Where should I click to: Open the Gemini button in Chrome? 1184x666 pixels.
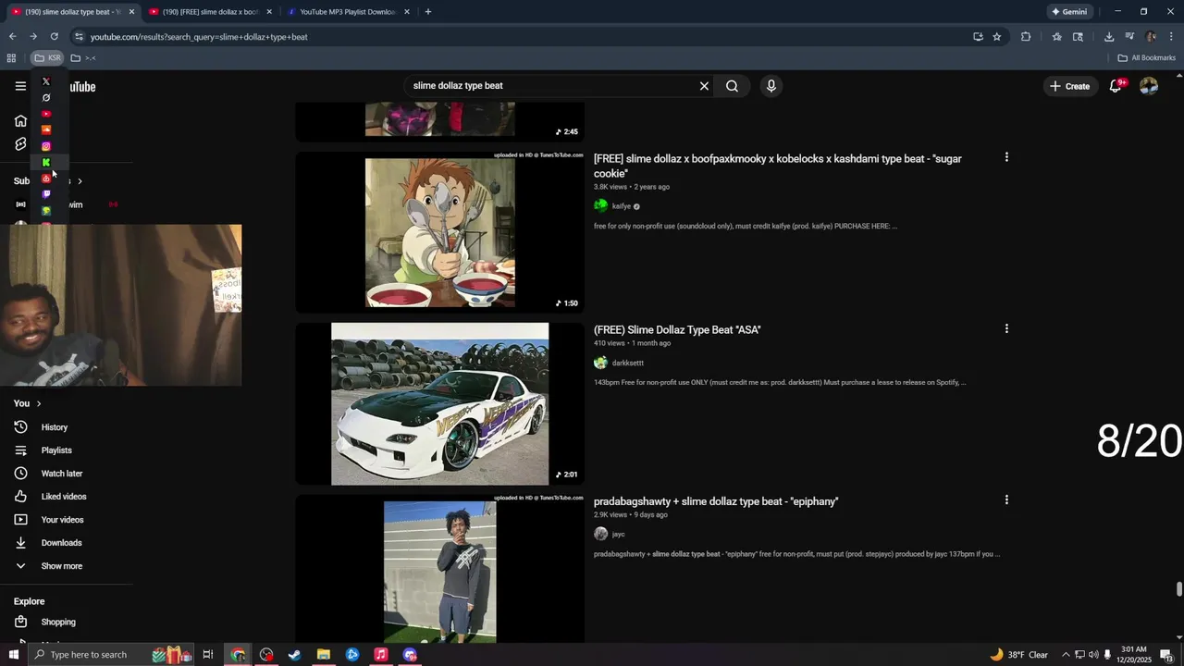click(1068, 12)
